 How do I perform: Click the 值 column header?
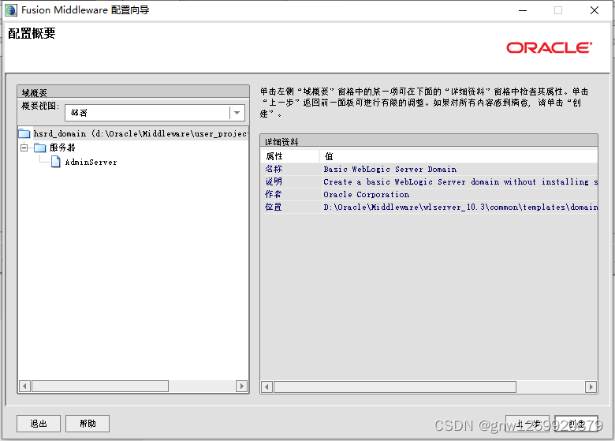click(459, 156)
